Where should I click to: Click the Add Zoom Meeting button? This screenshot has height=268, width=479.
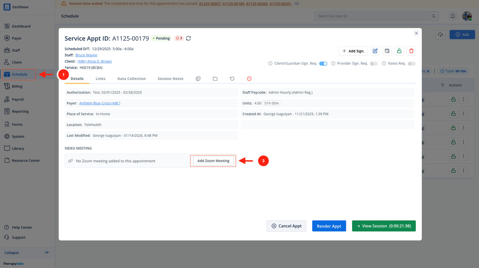(213, 161)
